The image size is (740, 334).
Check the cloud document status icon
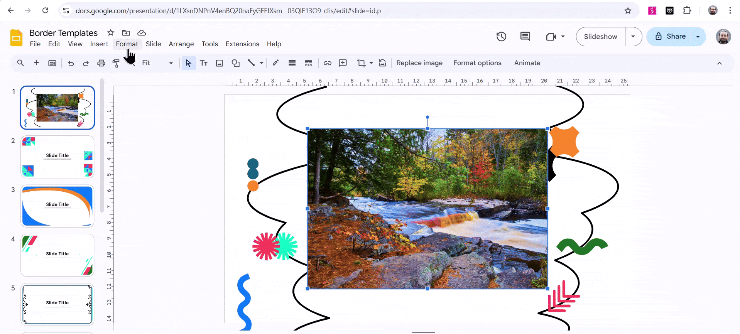(142, 33)
